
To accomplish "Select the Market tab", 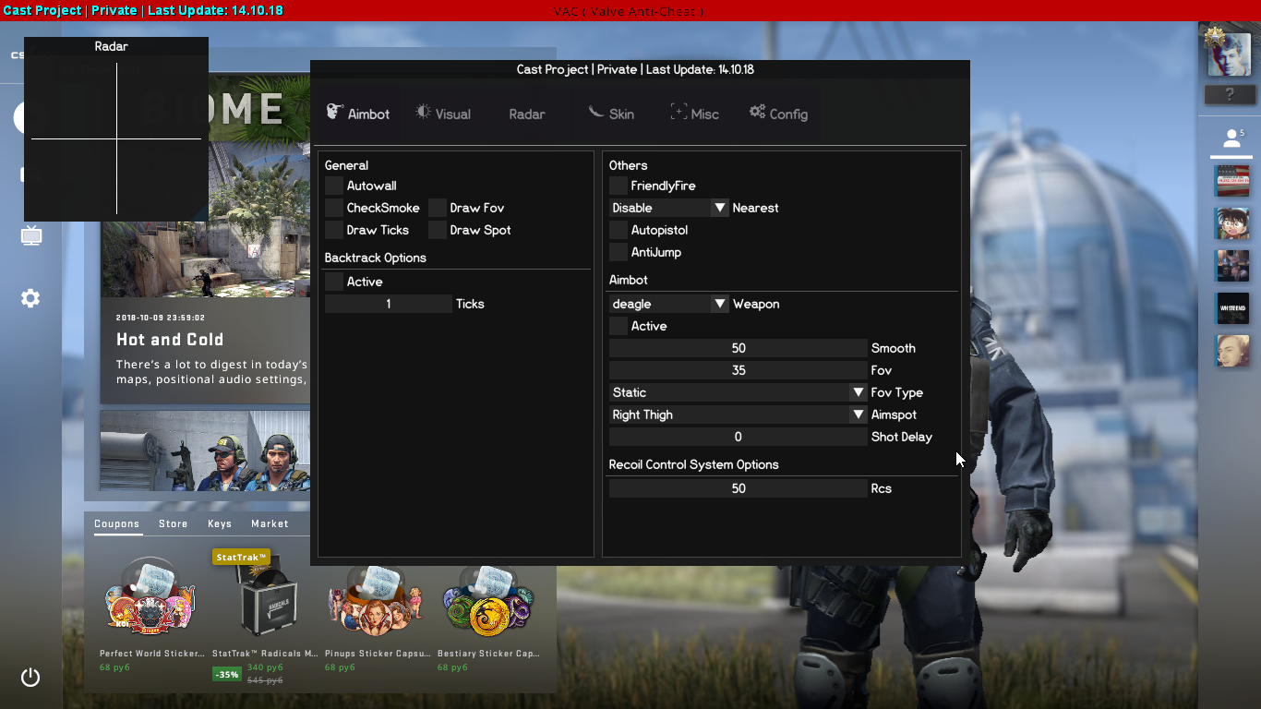I will pos(270,523).
